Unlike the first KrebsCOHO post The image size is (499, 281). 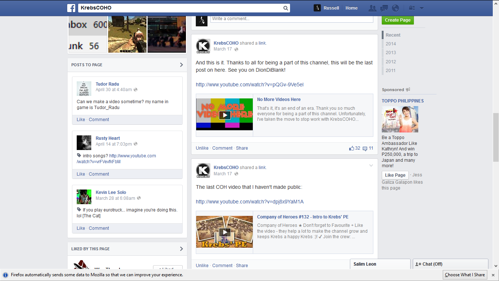click(x=202, y=148)
